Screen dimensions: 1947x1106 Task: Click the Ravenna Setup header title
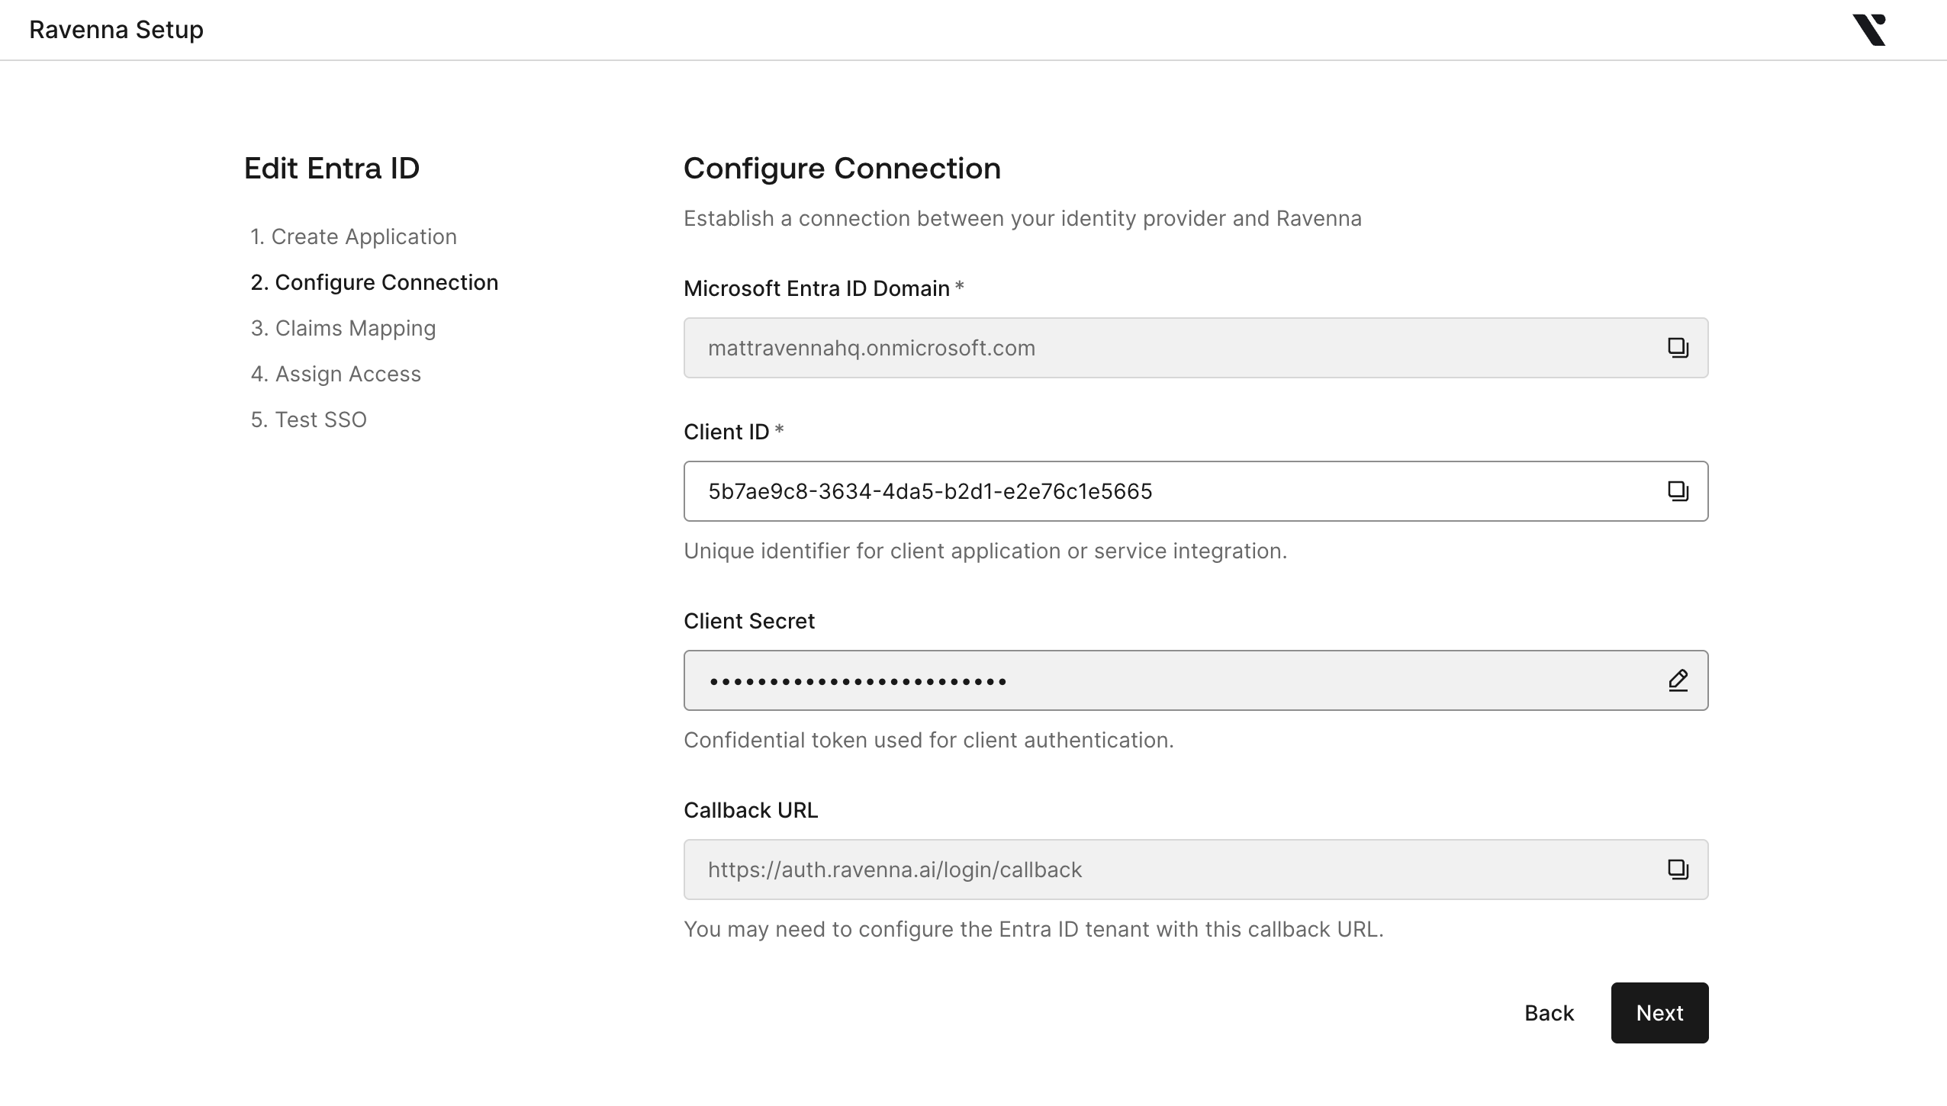[116, 30]
